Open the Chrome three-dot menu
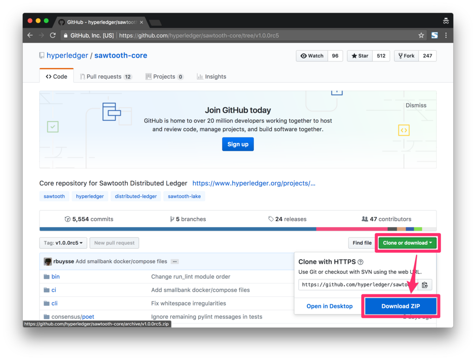476x360 pixels. [446, 35]
